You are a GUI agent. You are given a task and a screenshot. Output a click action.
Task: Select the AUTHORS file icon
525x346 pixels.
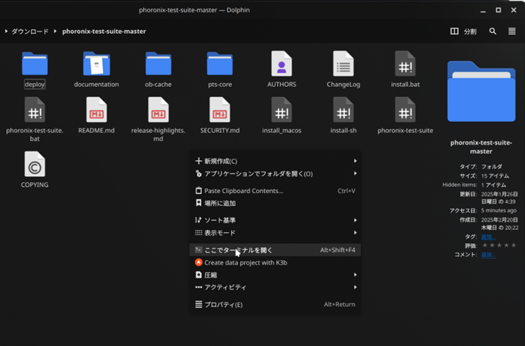pyautogui.click(x=282, y=64)
